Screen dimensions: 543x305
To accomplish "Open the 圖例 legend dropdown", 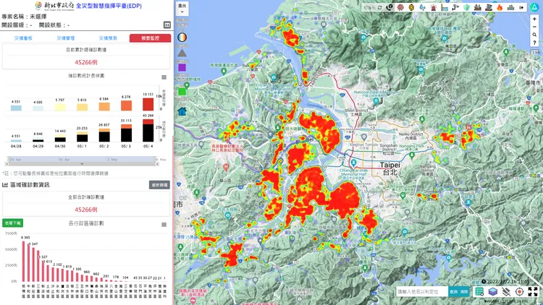I will pos(182,8).
